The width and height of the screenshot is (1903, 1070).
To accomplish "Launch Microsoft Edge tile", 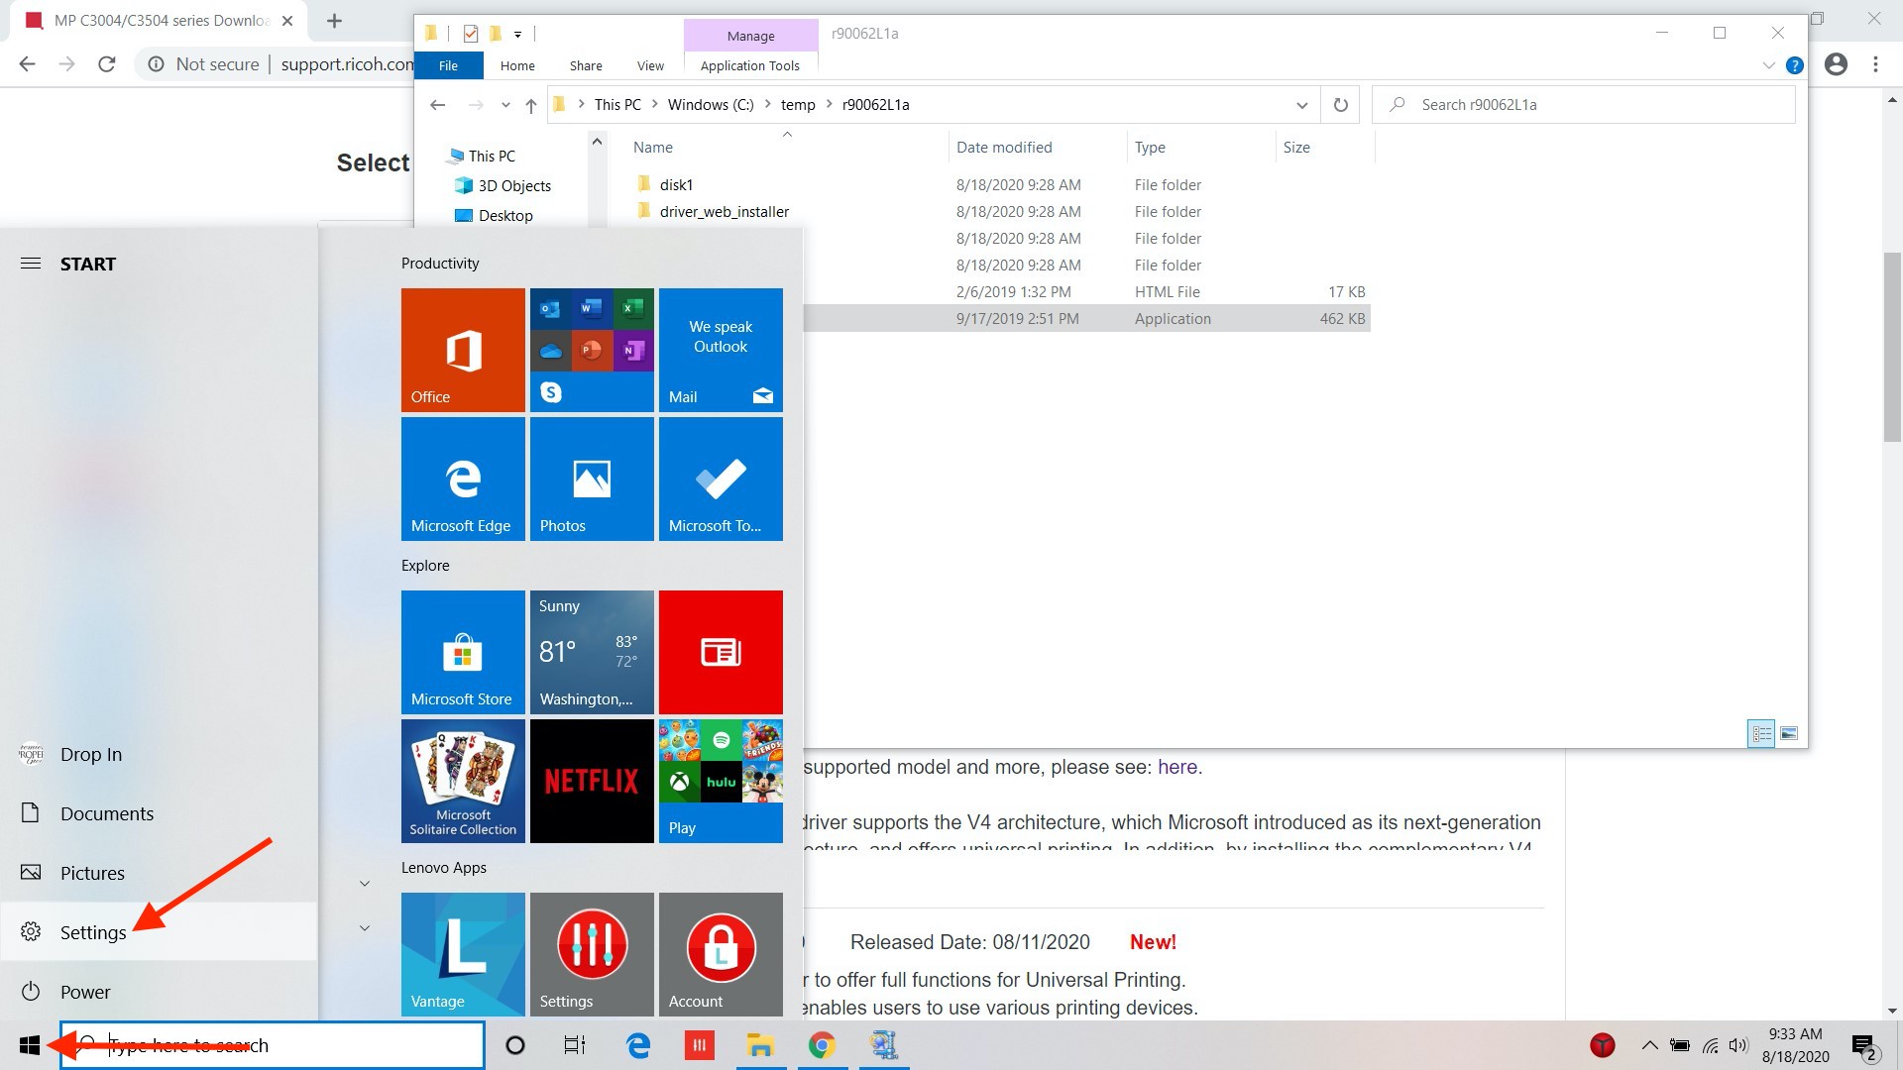I will (463, 479).
